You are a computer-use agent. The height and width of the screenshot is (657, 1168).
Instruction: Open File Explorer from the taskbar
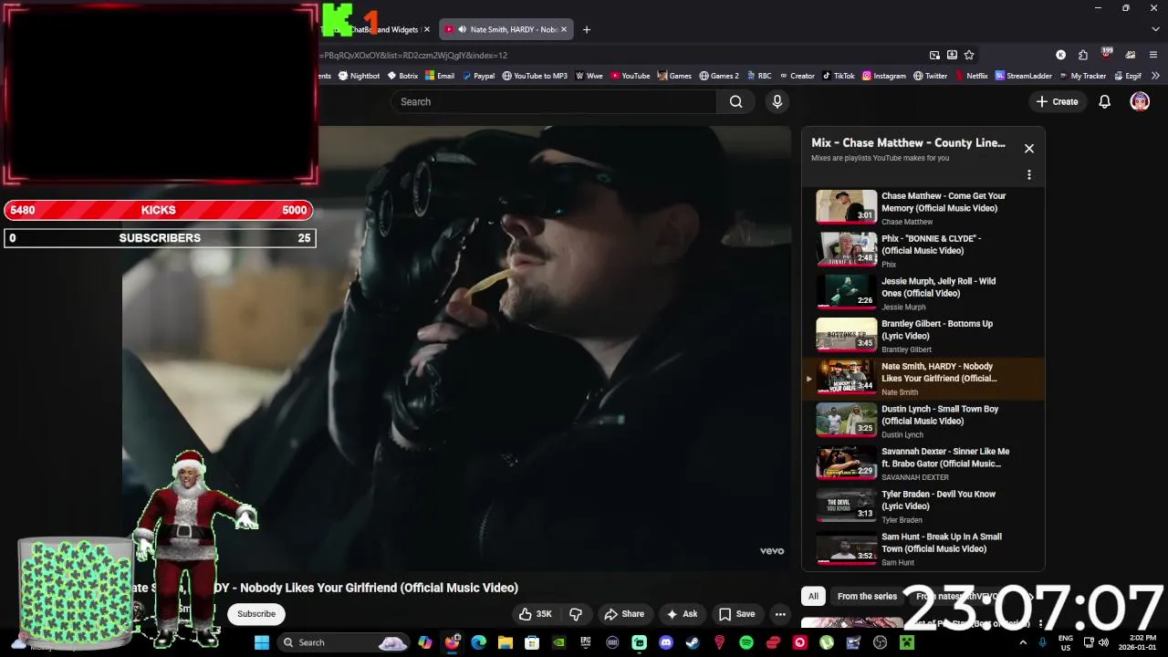pyautogui.click(x=506, y=642)
